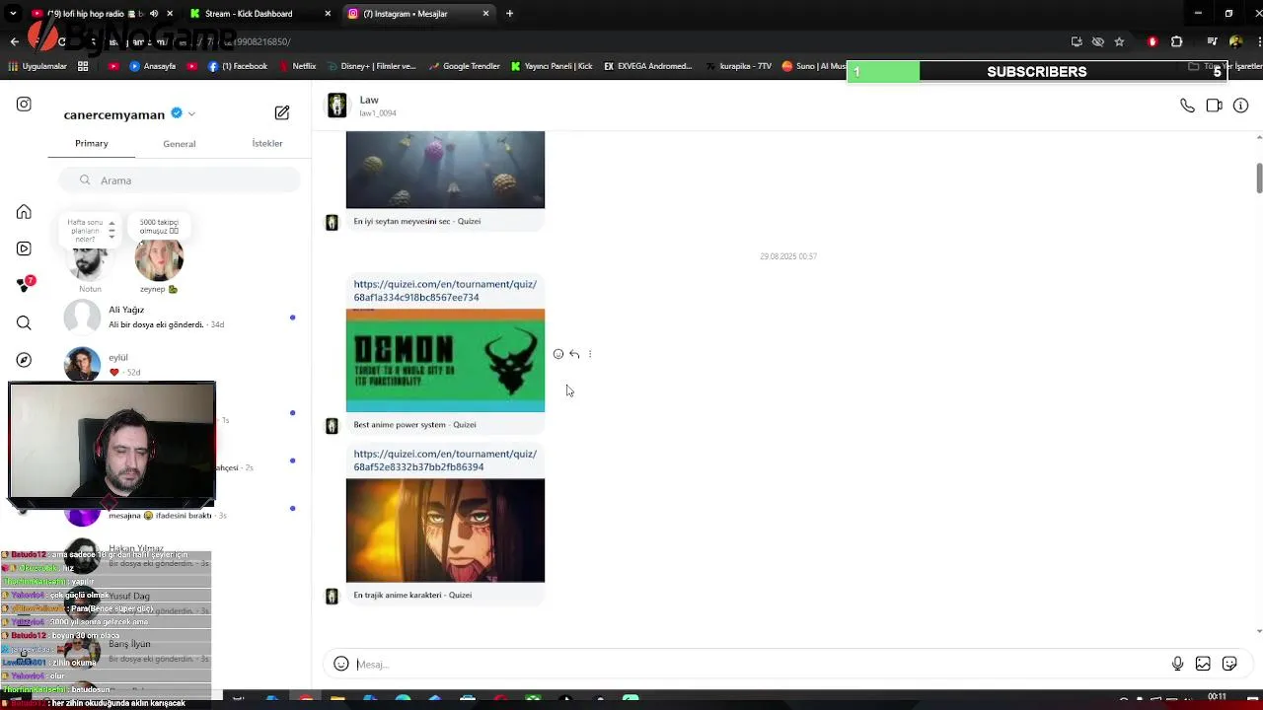Mute the lofi hip hop radio tab

[153, 14]
